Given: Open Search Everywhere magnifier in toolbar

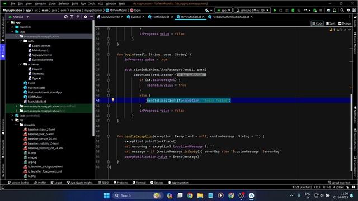Looking at the screenshot, I should coord(342,10).
